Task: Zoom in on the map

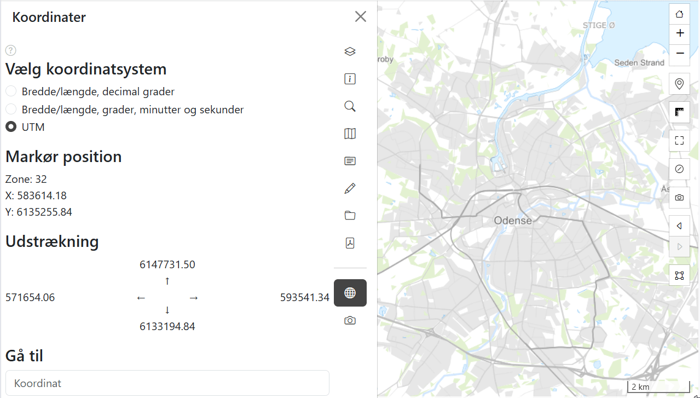Action: coord(679,33)
